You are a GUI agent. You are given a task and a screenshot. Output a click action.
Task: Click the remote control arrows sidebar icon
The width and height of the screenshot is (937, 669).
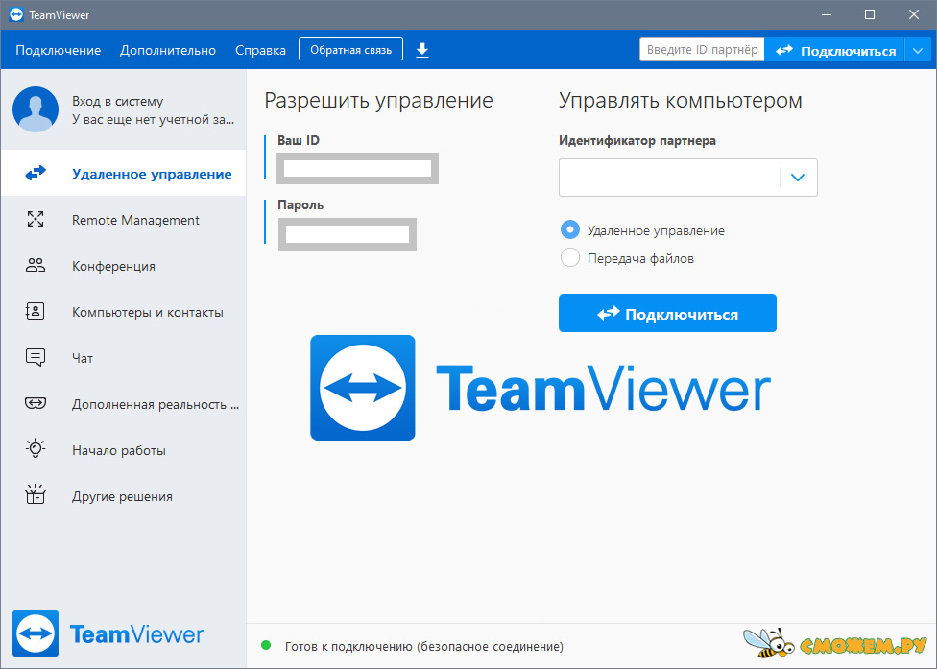pyautogui.click(x=36, y=174)
